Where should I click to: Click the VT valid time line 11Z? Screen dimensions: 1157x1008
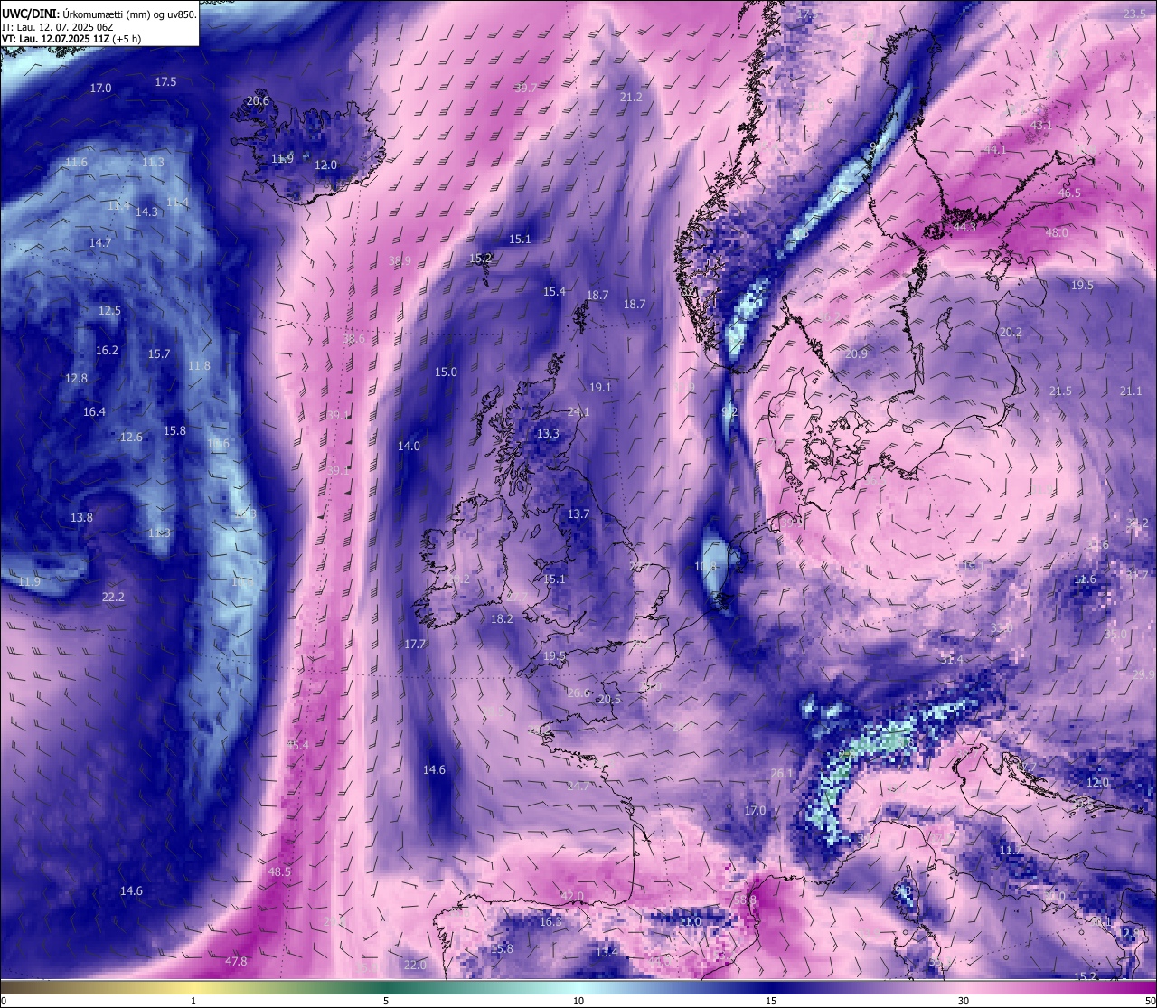tap(71, 39)
